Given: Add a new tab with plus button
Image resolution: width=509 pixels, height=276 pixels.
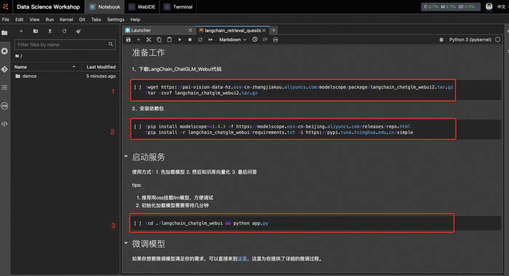Looking at the screenshot, I should pos(274,30).
